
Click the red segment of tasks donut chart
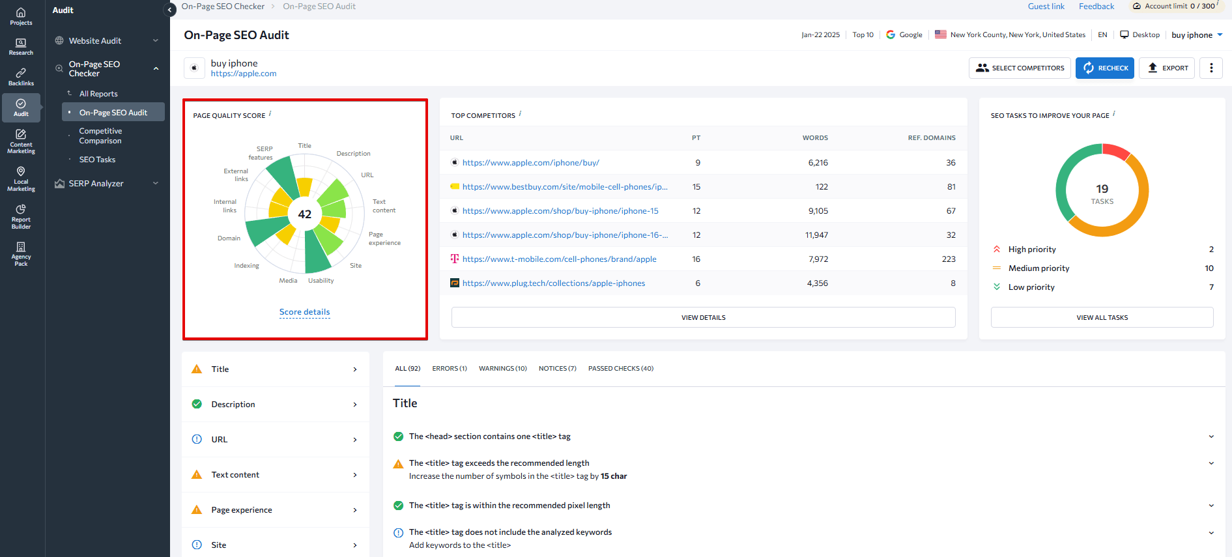pyautogui.click(x=1116, y=150)
